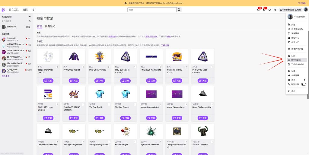The width and height of the screenshot is (309, 155).
Task: Click 关联 button under Welcome to PNC 2025_1
Action: [x=177, y=81]
